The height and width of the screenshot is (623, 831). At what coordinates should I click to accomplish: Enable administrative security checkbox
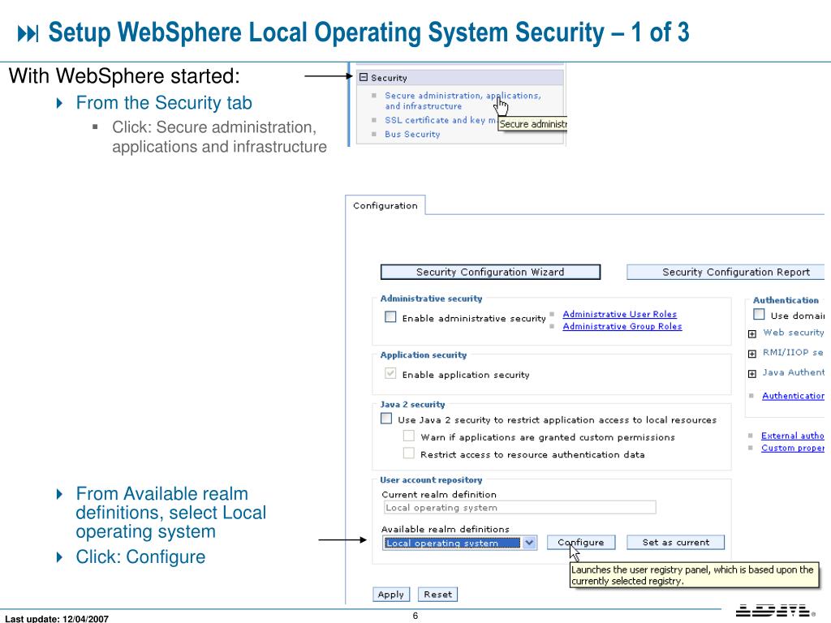[390, 317]
